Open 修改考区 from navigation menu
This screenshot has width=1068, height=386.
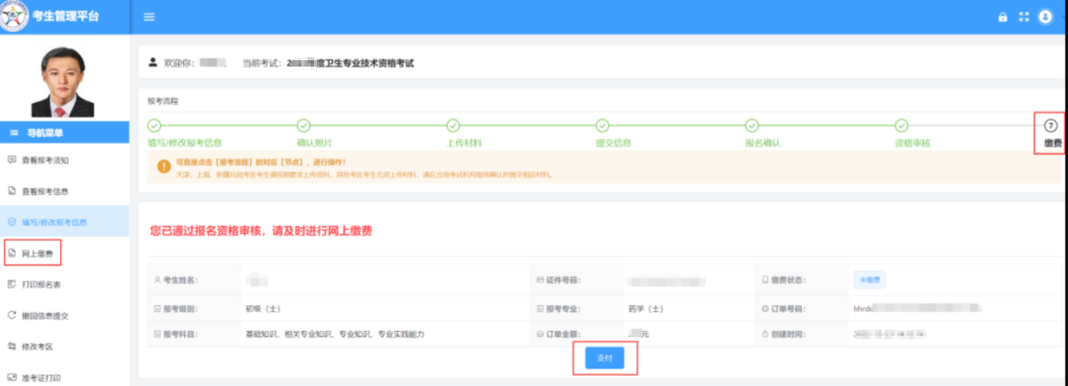(x=37, y=346)
